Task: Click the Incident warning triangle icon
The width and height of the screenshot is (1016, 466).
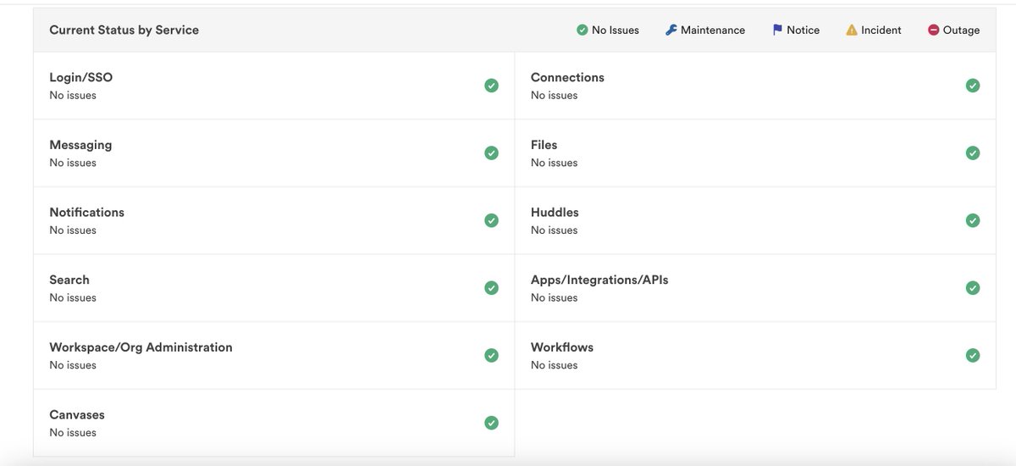Action: point(852,30)
